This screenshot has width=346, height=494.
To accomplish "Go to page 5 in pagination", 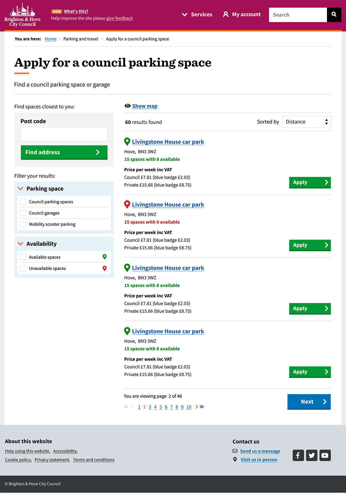I will point(161,407).
